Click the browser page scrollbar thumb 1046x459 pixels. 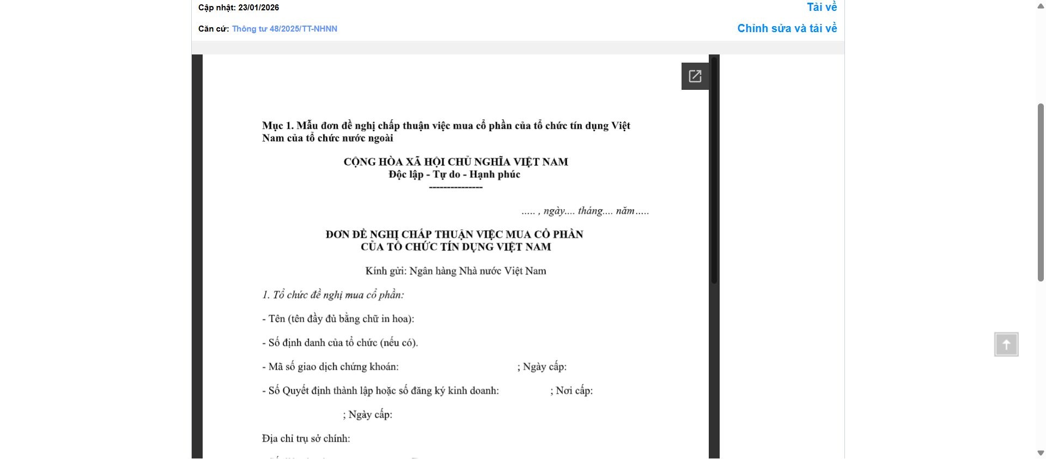[1041, 192]
